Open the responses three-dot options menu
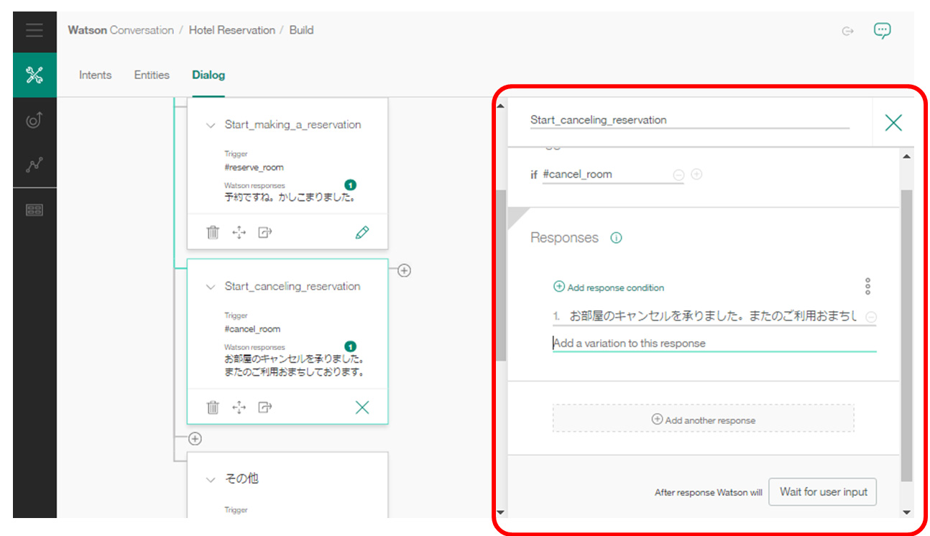 (x=867, y=286)
